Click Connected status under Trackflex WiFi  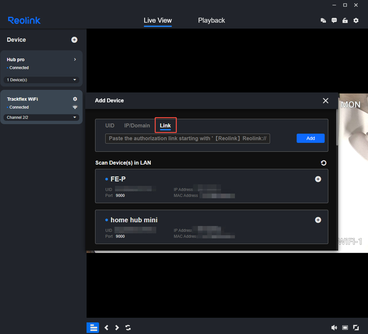19,107
